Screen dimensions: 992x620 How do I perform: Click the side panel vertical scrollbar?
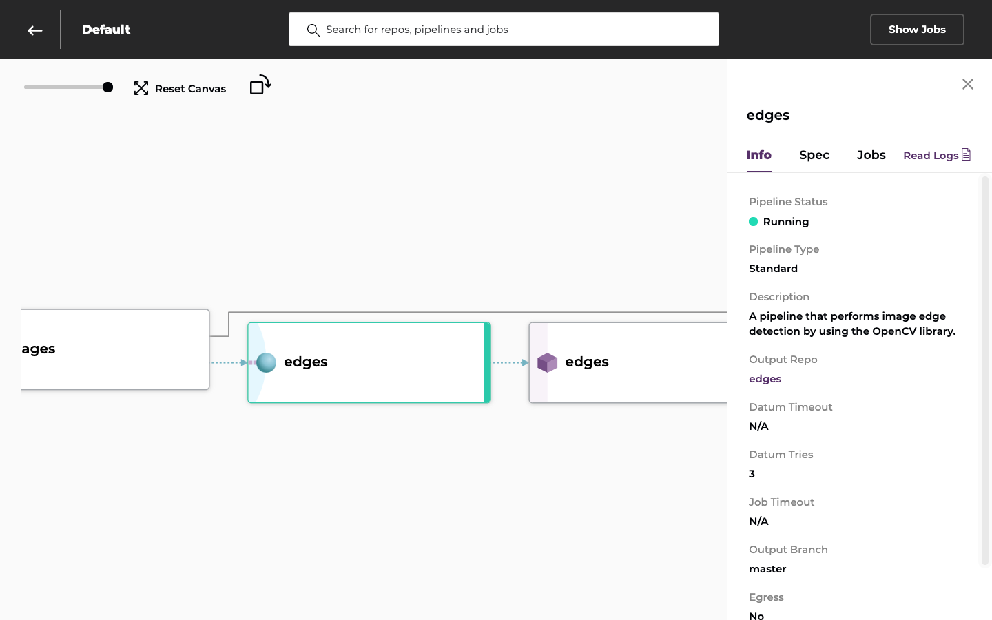pos(985,371)
